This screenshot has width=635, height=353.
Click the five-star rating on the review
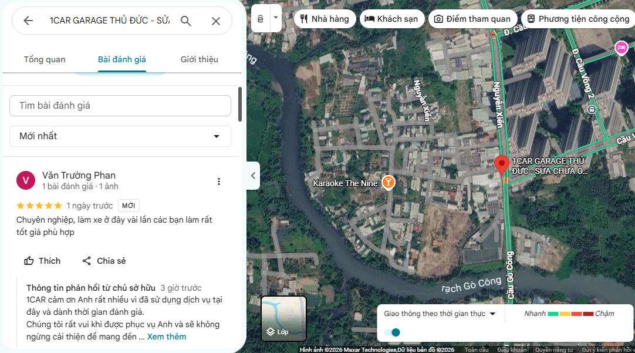pyautogui.click(x=39, y=206)
